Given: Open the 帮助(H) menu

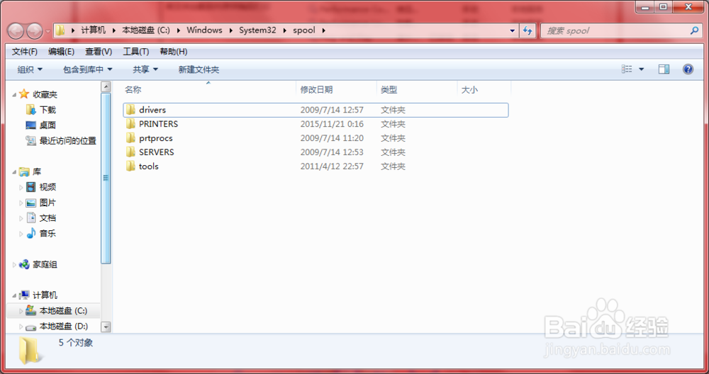Looking at the screenshot, I should tap(174, 52).
